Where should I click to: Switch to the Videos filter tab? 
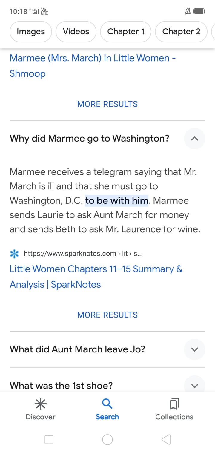coord(76,32)
